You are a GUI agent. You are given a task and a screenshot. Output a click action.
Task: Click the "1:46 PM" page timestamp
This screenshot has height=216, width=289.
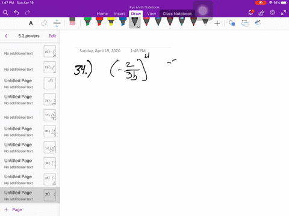click(138, 51)
